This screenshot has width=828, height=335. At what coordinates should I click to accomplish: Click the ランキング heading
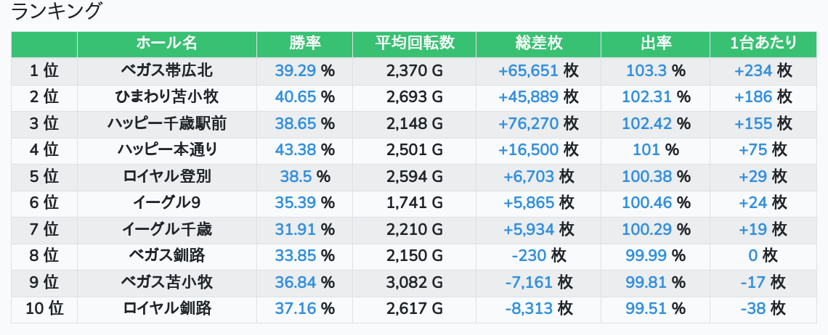click(x=57, y=12)
